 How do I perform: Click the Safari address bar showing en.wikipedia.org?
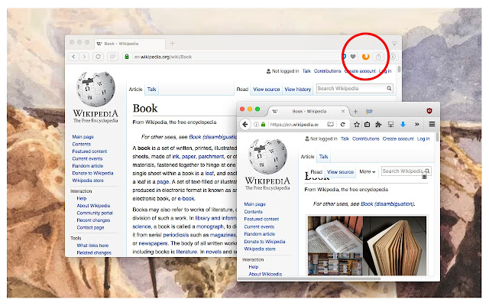231,57
